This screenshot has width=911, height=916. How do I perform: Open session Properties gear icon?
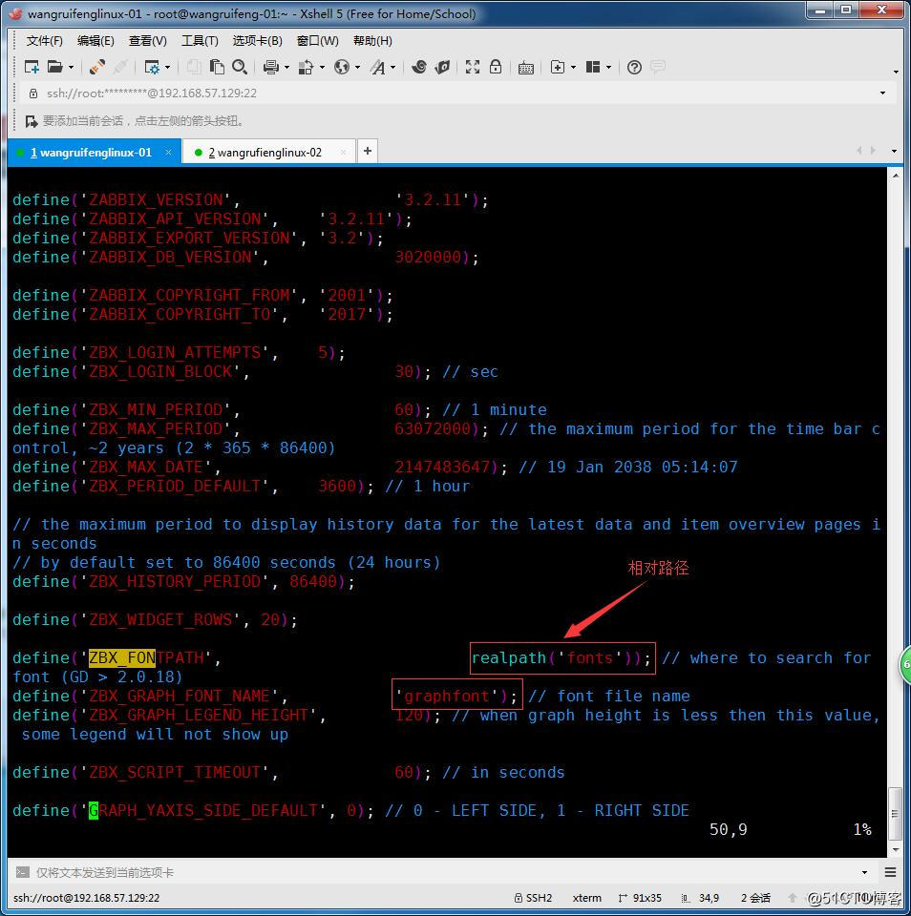[152, 67]
